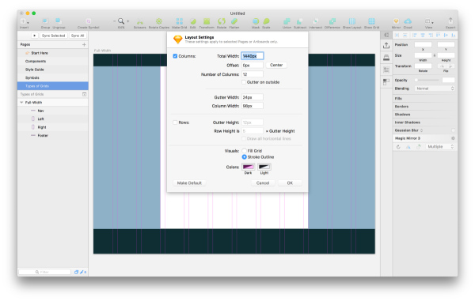The height and width of the screenshot is (301, 475).
Task: Select the Transform tool
Action: (x=207, y=21)
